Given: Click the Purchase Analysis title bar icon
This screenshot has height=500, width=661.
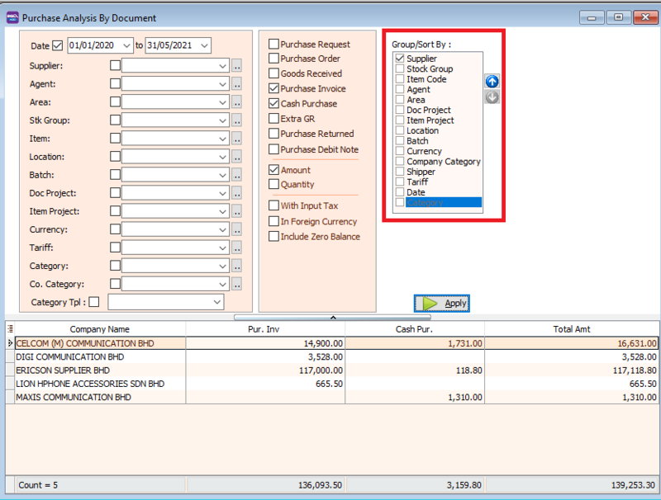Looking at the screenshot, I should pyautogui.click(x=12, y=17).
